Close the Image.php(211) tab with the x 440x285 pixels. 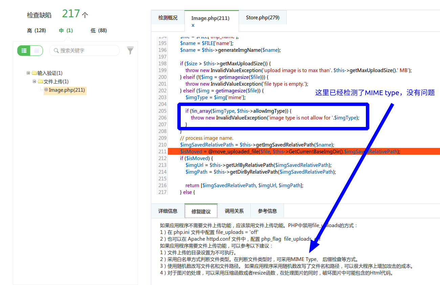pos(193,25)
